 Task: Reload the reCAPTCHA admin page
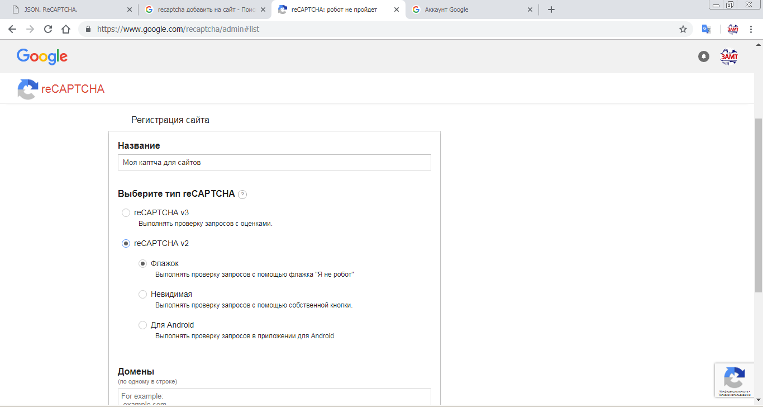[x=48, y=29]
